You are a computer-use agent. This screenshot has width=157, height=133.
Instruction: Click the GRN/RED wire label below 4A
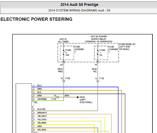[x=60, y=70]
